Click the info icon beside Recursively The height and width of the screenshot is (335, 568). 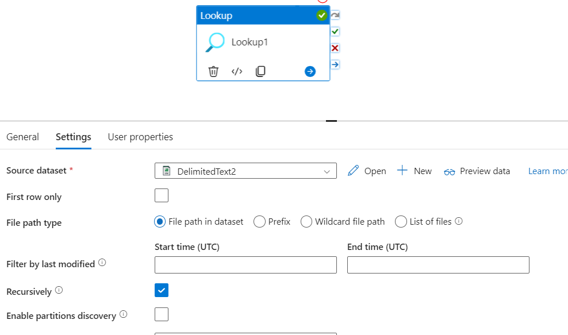[59, 290]
